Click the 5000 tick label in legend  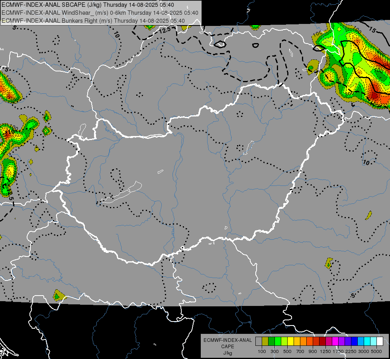click(376, 351)
